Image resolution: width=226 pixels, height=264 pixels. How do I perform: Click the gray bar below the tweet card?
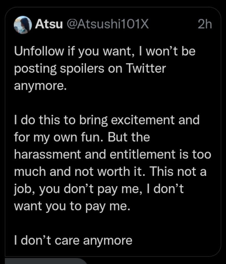coord(46,261)
